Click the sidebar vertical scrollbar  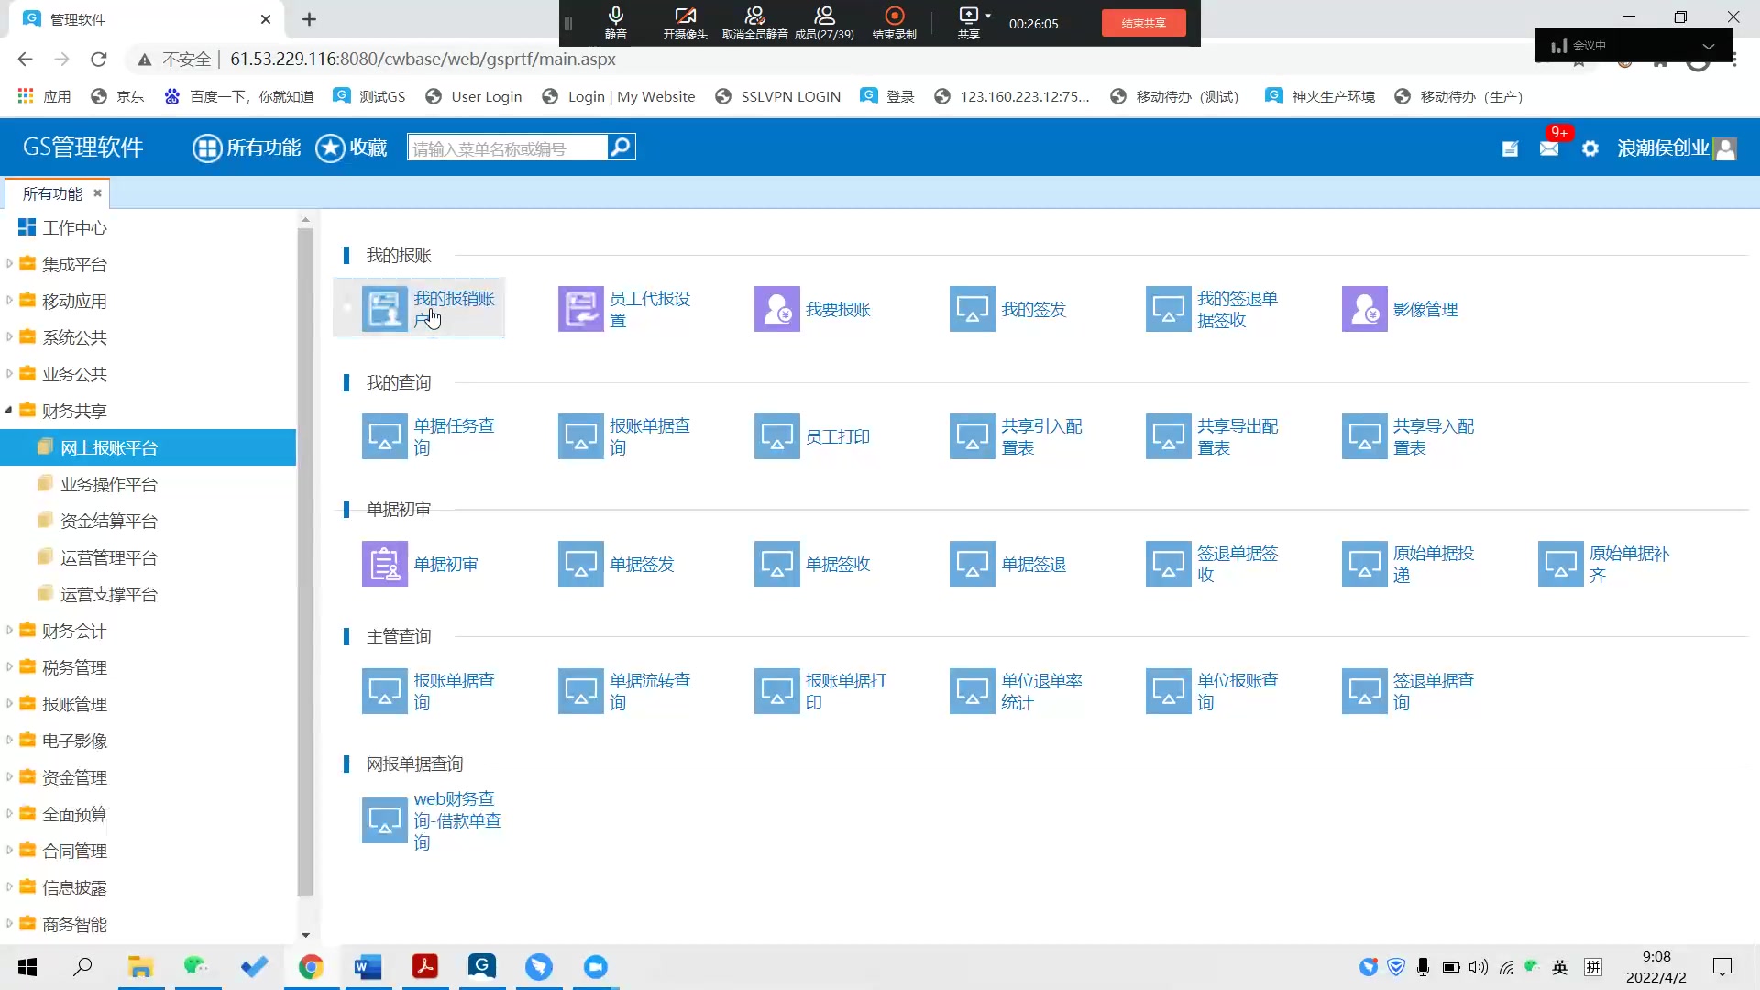pos(305,561)
